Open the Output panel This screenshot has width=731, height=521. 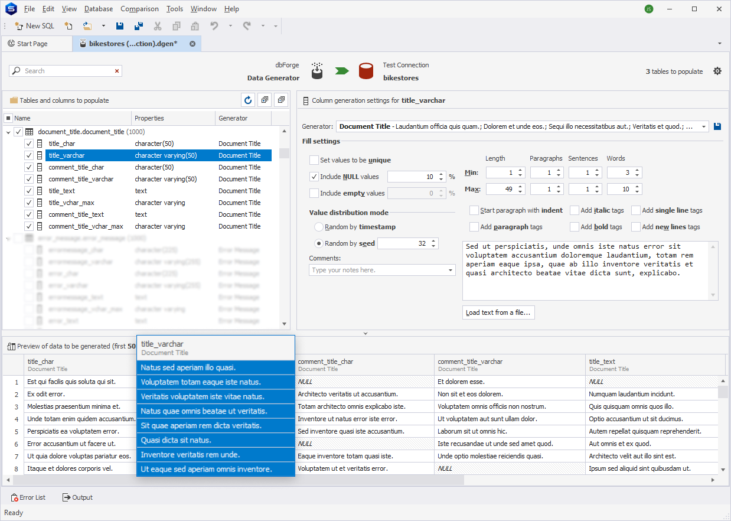(x=77, y=497)
